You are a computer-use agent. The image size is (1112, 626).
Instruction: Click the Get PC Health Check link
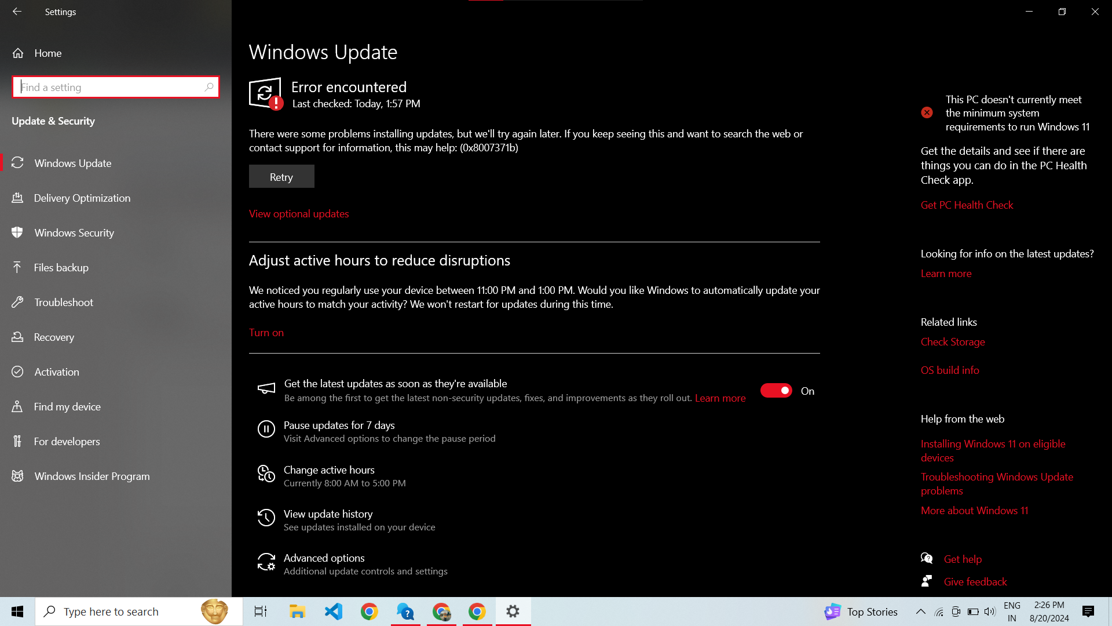click(x=967, y=205)
